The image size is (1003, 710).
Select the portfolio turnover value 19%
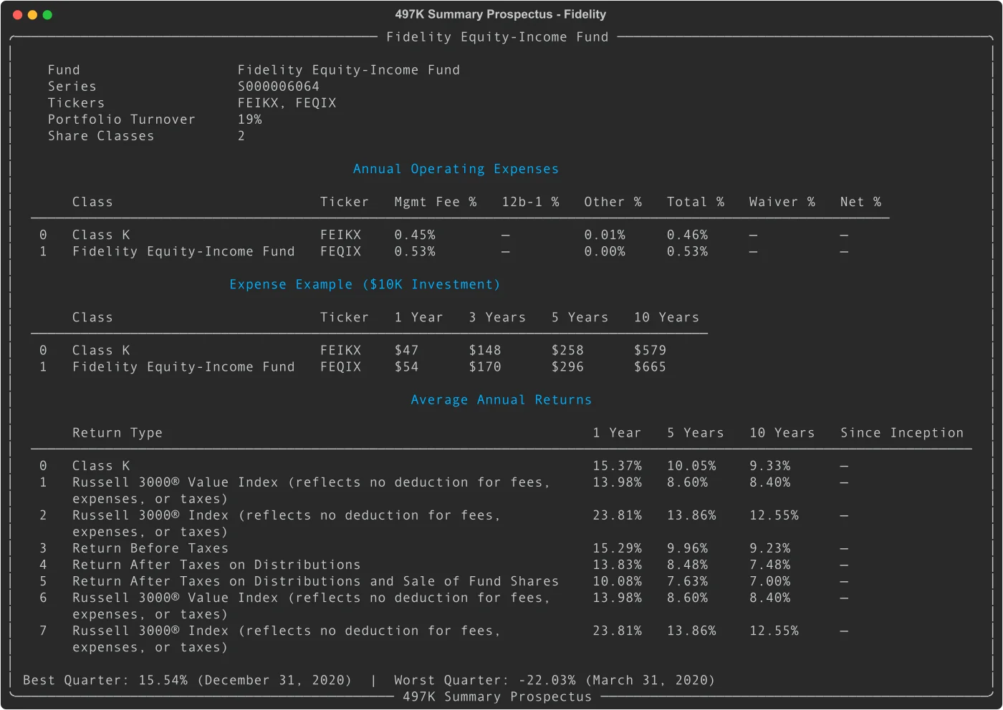[250, 120]
